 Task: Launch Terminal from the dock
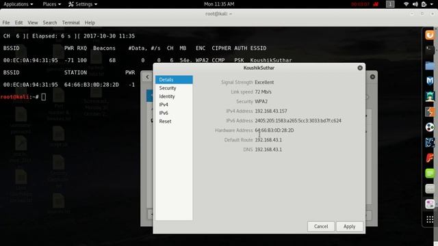click(430, 50)
